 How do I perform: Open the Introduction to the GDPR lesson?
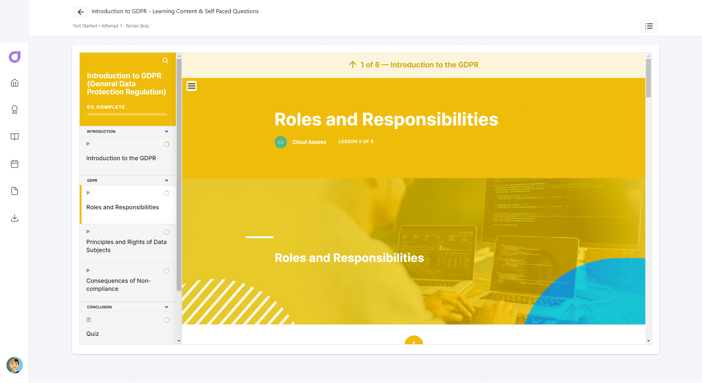click(x=128, y=156)
